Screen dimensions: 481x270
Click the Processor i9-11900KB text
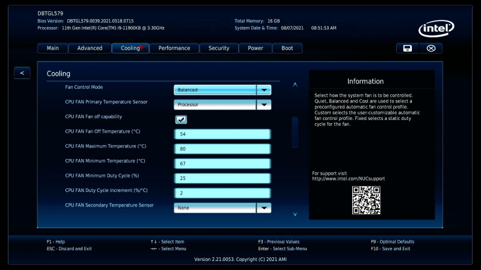point(113,28)
